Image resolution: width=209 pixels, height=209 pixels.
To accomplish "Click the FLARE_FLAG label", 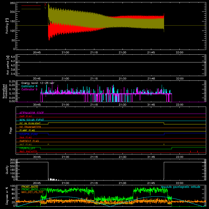I will click(x=27, y=130).
